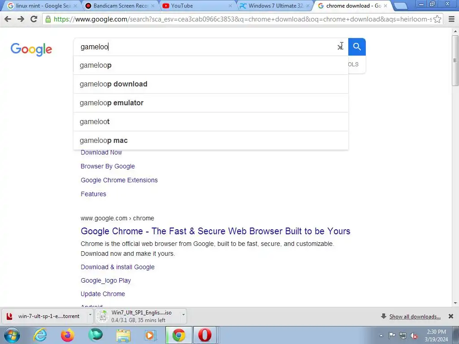Click the muted volume tray icon
The image size is (459, 344).
click(414, 336)
